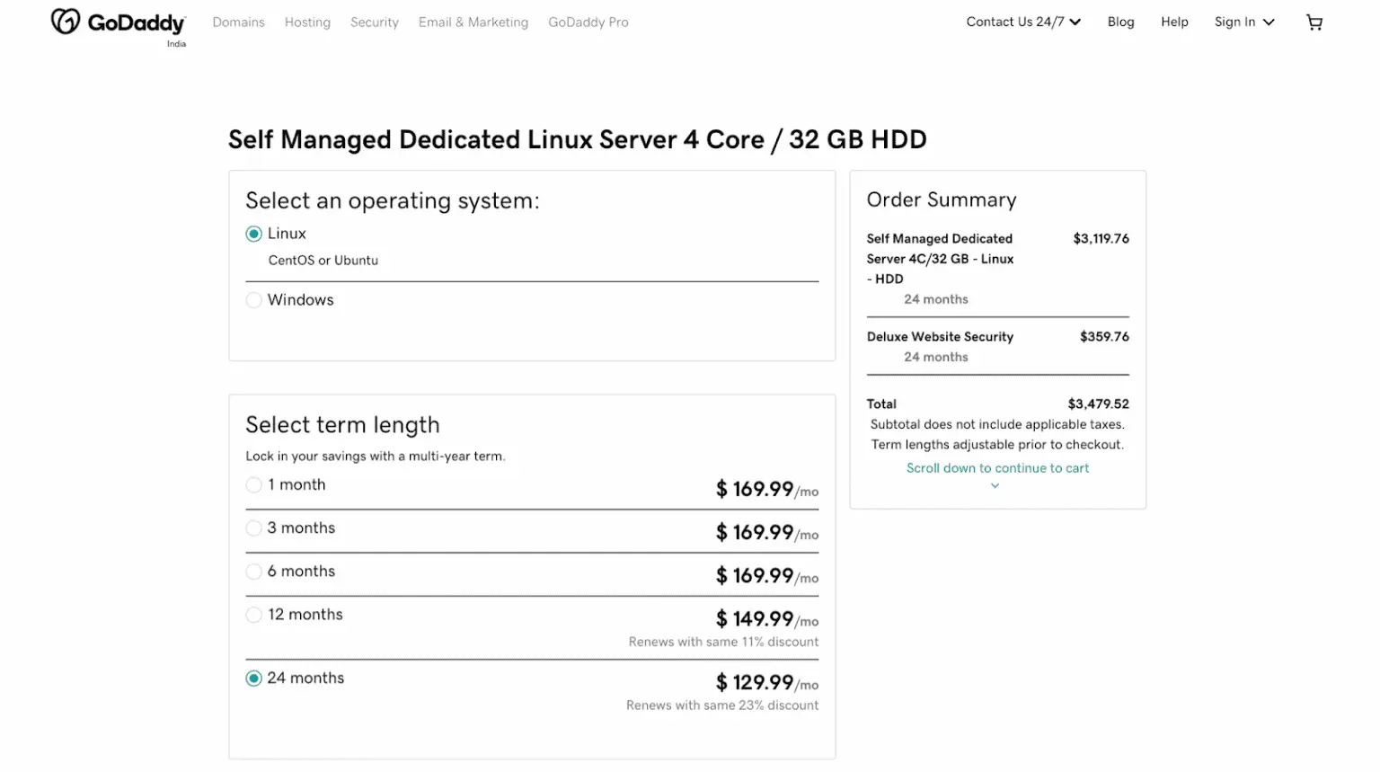Open the Email & Marketing menu

473,22
